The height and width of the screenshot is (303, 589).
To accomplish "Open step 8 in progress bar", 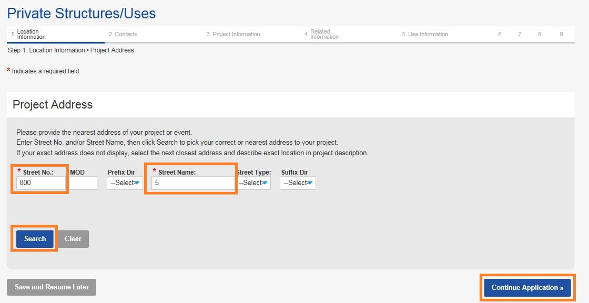I will click(540, 35).
